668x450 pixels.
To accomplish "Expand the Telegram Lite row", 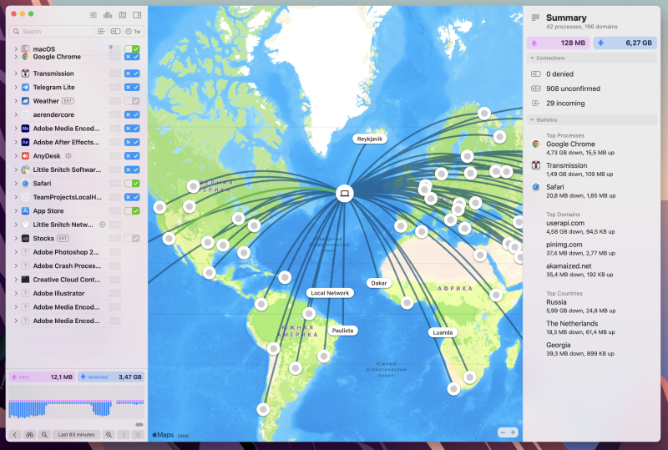I will pyautogui.click(x=16, y=88).
